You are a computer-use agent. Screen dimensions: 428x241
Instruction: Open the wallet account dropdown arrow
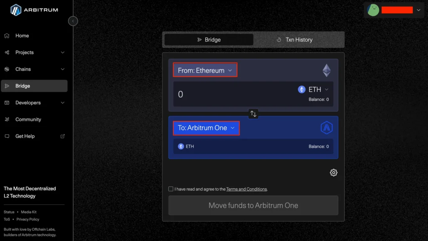pos(418,10)
